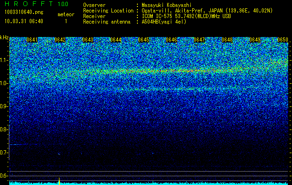Image resolution: width=292 pixels, height=185 pixels.
Task: Click the 0649 time marker
Action: pyautogui.click(x=255, y=40)
